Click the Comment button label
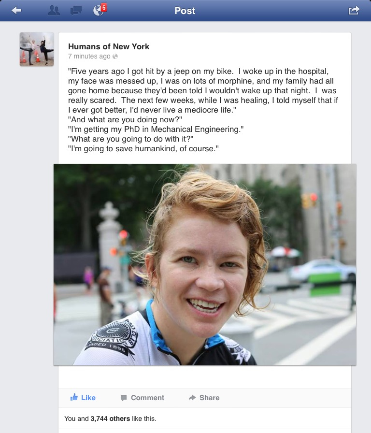The height and width of the screenshot is (433, 371). [x=147, y=398]
